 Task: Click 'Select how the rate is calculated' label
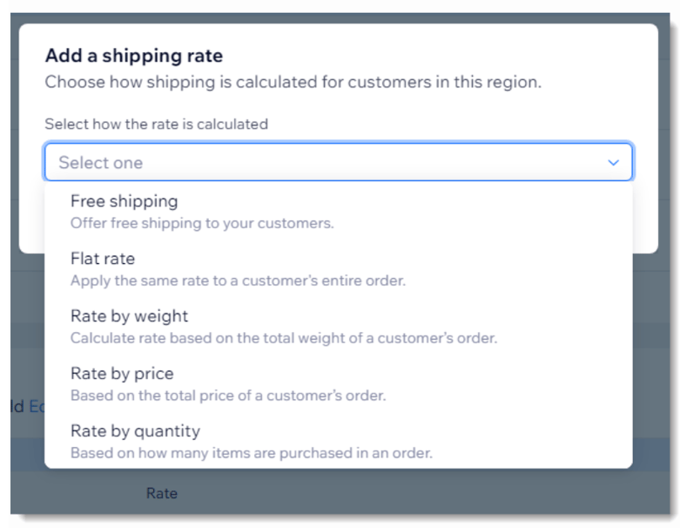(157, 125)
